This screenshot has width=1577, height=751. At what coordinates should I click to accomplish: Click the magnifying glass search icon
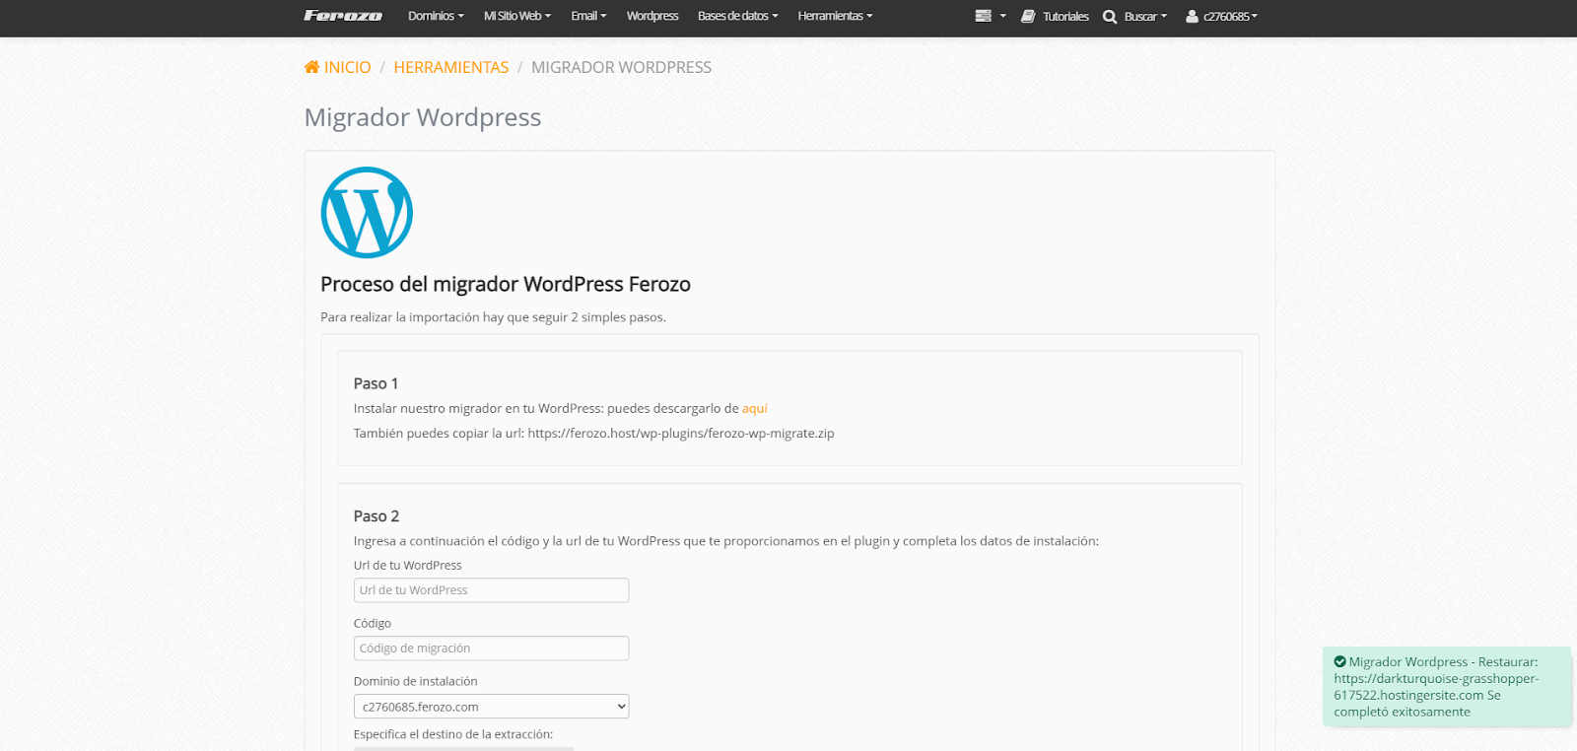[x=1110, y=17]
